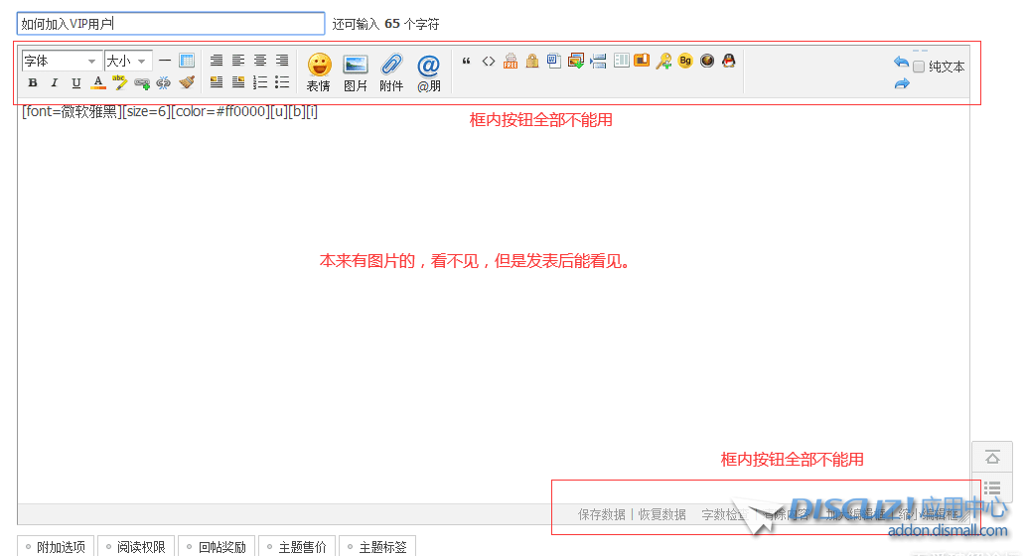The height and width of the screenshot is (556, 1026).
Task: Click the undo arrow in editor toolbar
Action: 901,63
